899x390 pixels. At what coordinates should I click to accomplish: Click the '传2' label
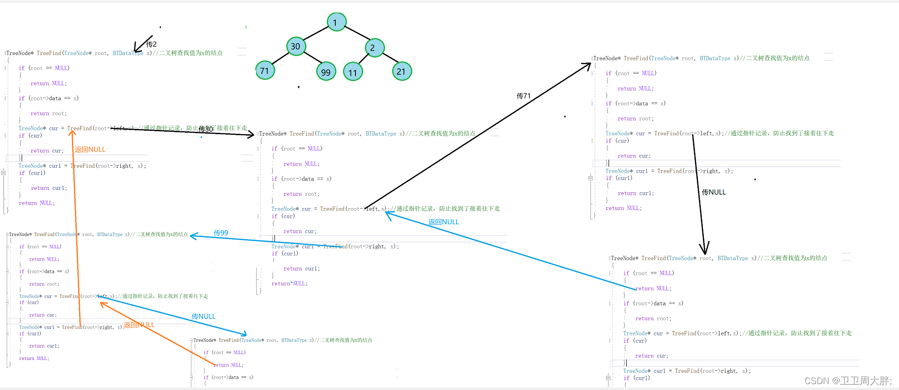pos(151,44)
